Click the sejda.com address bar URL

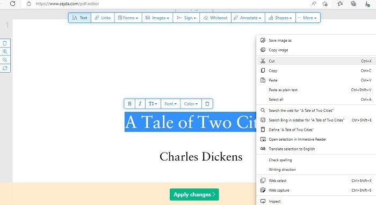pos(67,4)
